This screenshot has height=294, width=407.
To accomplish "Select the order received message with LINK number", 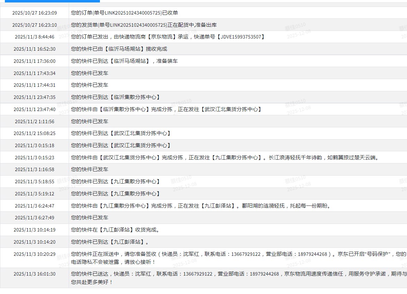I will coord(124,13).
